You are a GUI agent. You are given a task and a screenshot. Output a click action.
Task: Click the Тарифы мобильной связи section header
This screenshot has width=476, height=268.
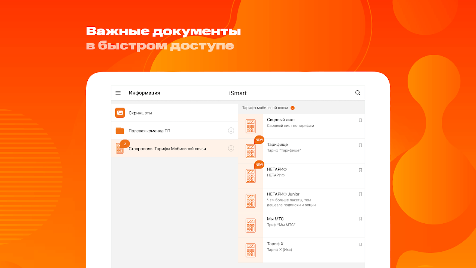coord(265,108)
